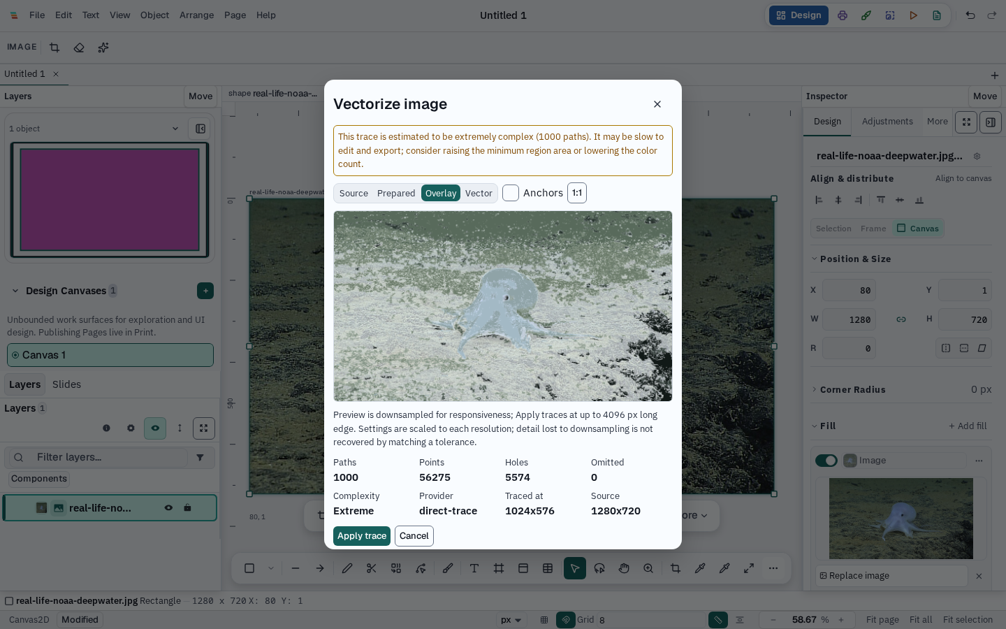
Task: Open the more tools ellipsis in bottom toolbar
Action: (773, 568)
